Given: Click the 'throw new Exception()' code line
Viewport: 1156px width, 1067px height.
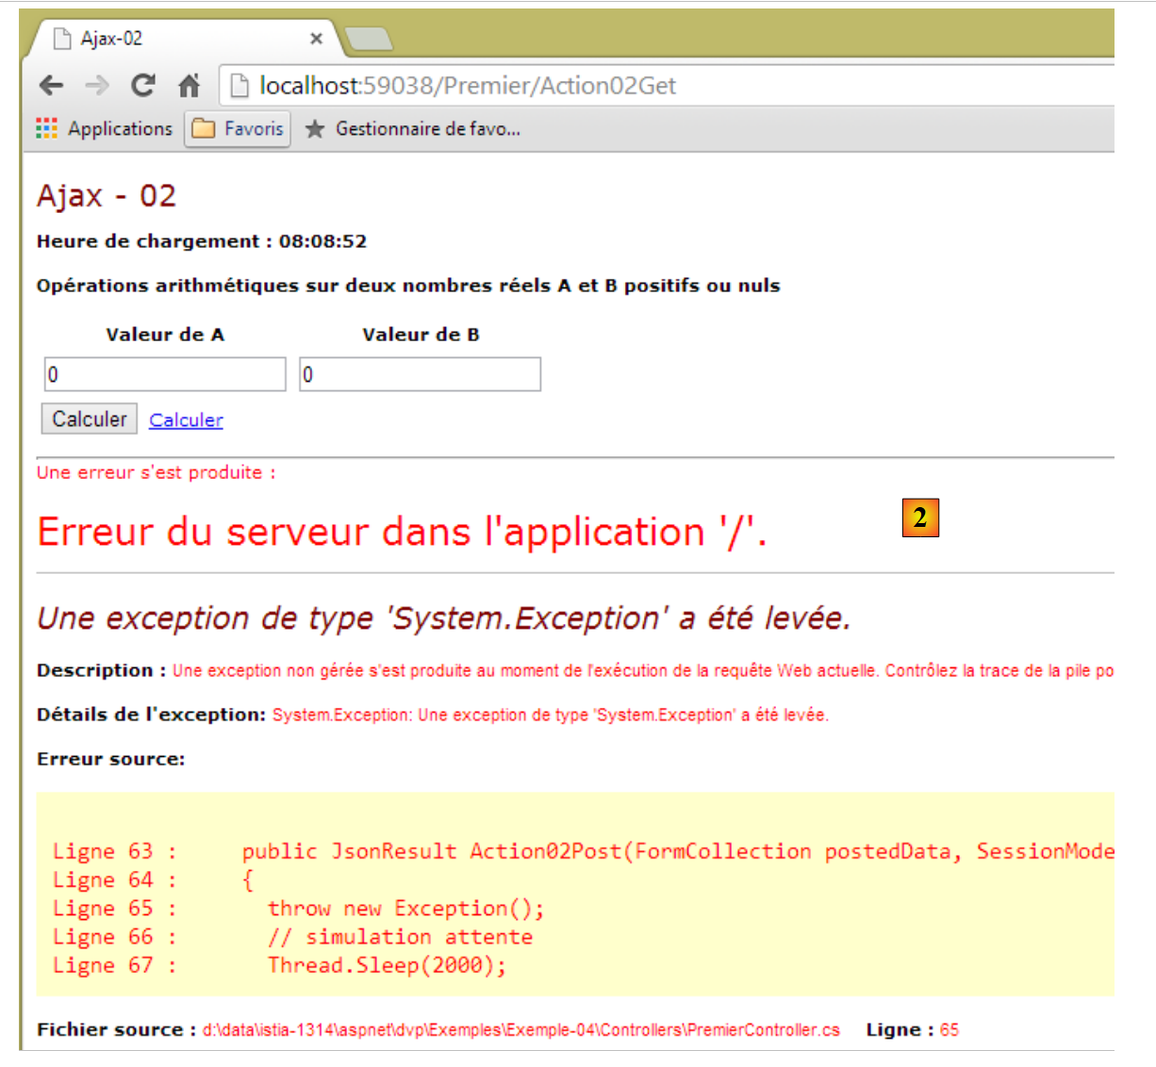Looking at the screenshot, I should pos(405,909).
